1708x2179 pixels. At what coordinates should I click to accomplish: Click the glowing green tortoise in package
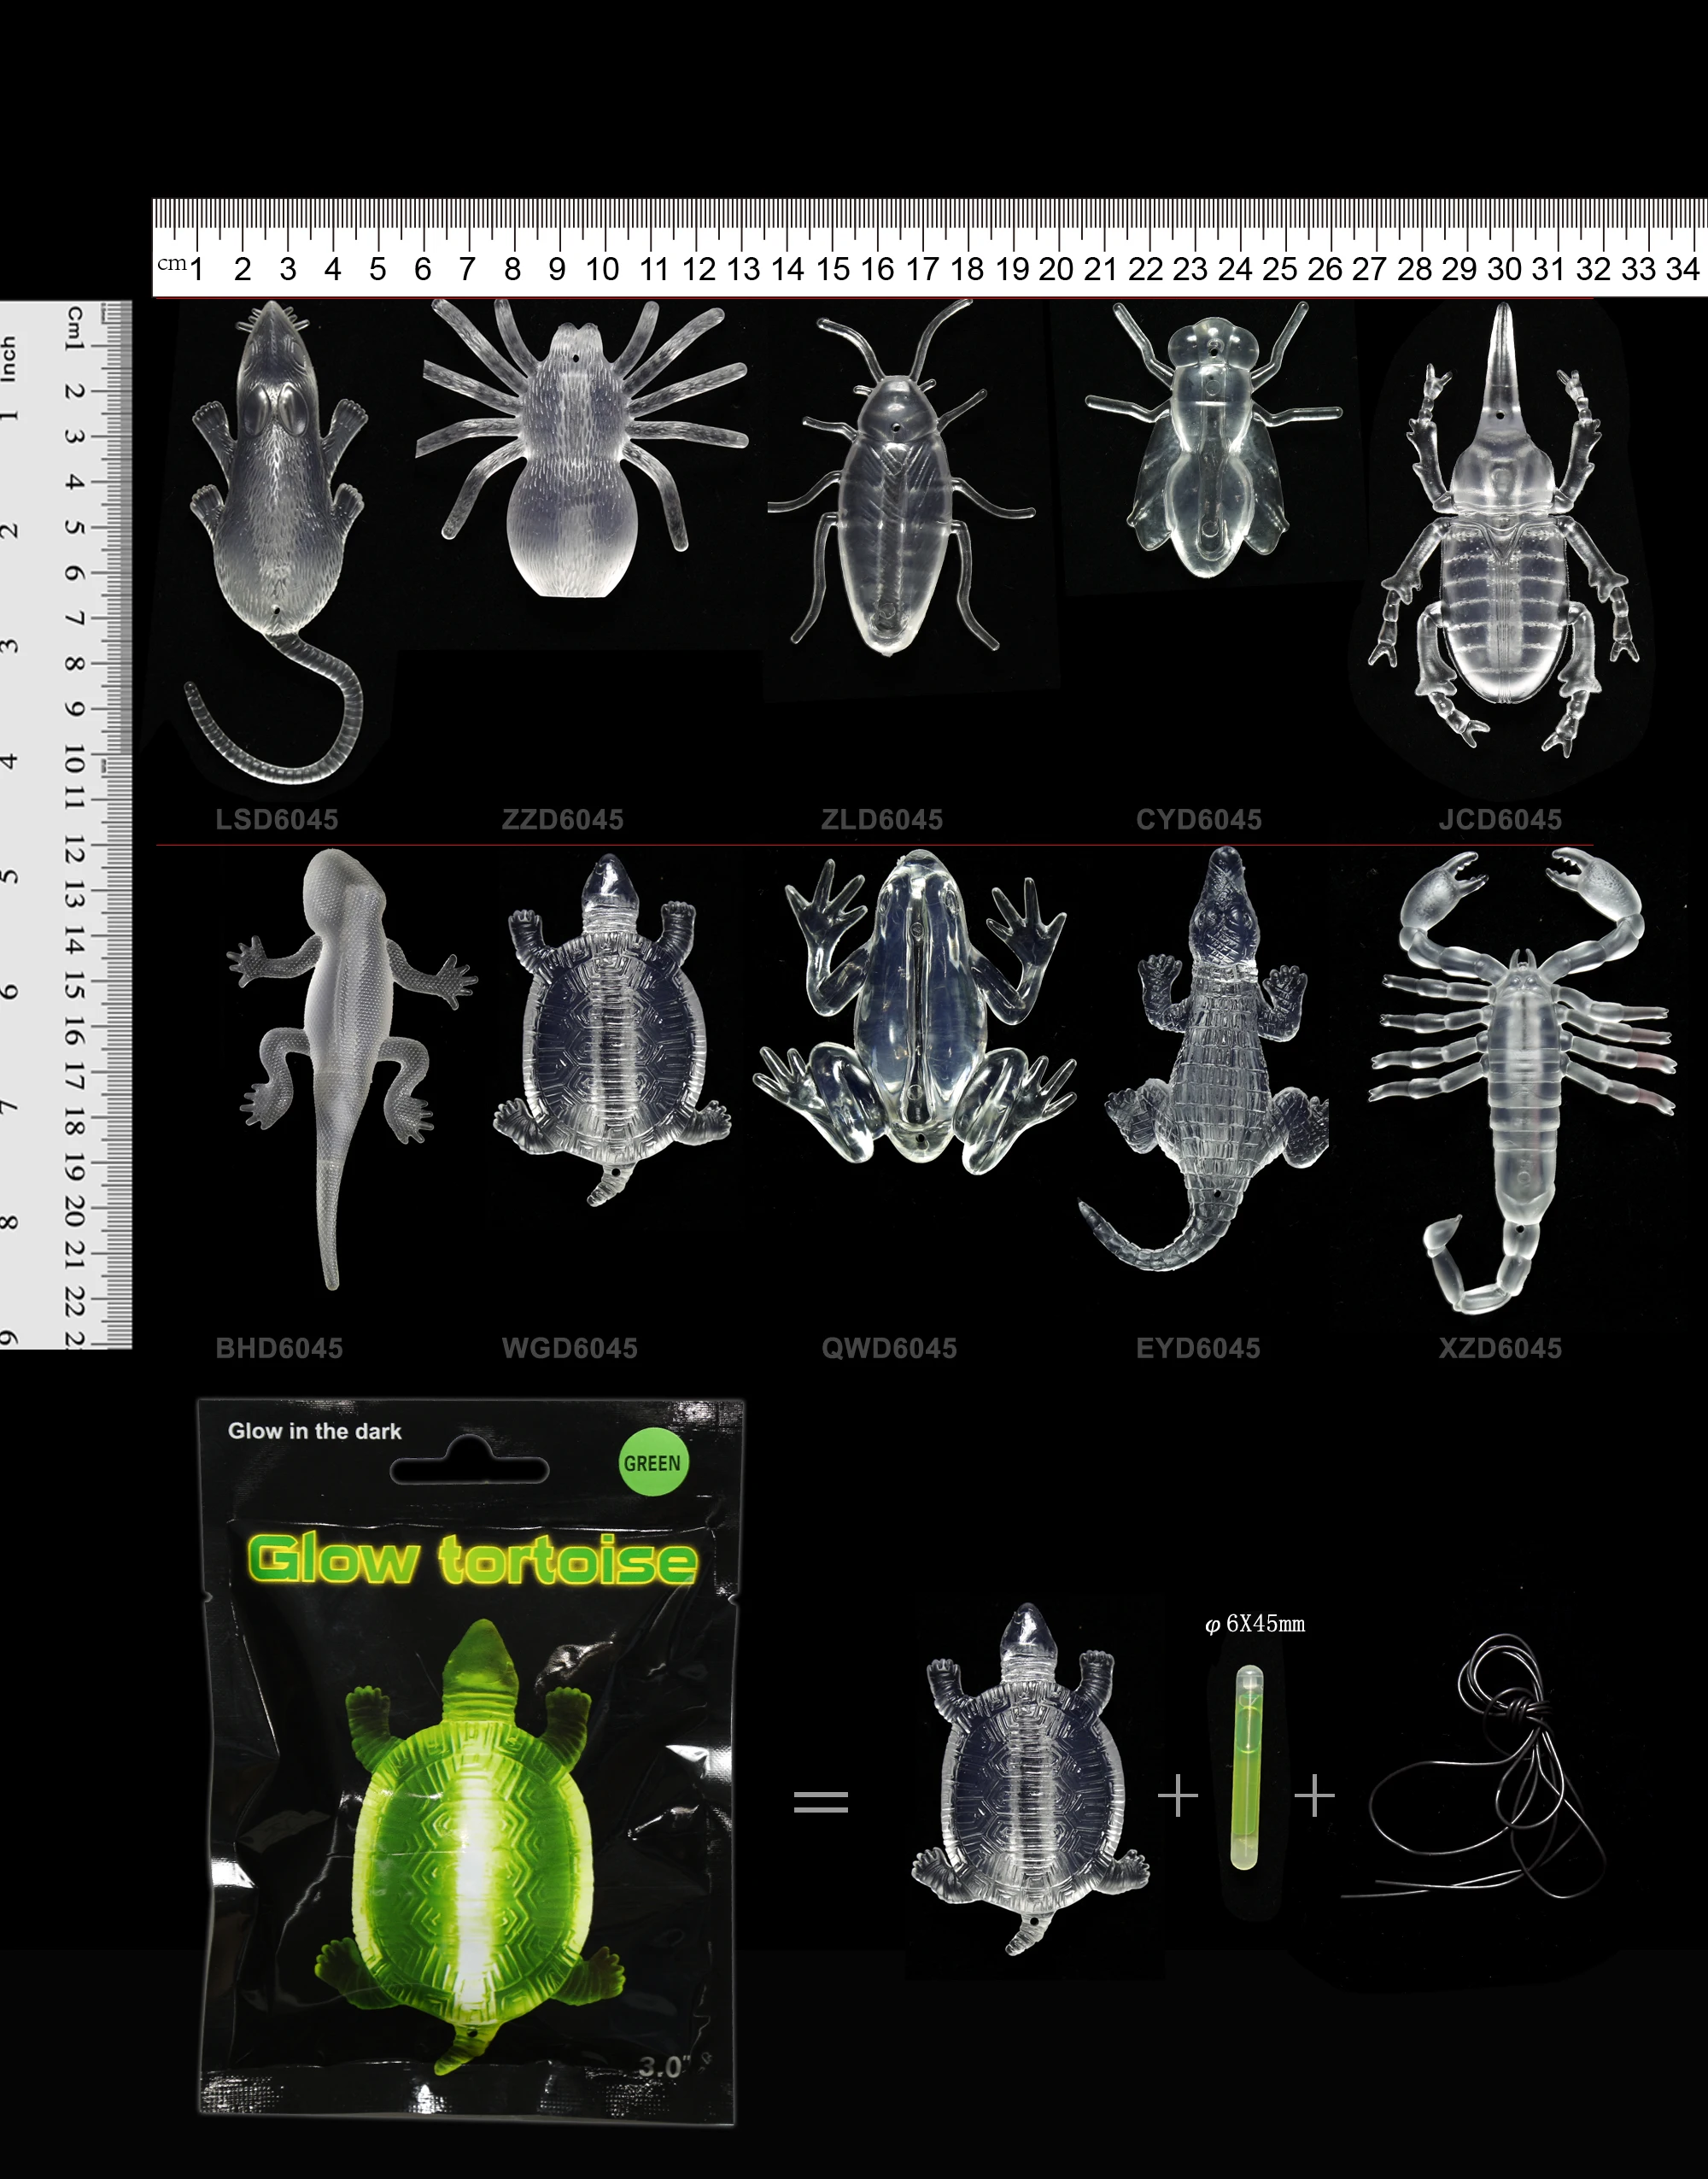[x=468, y=1848]
